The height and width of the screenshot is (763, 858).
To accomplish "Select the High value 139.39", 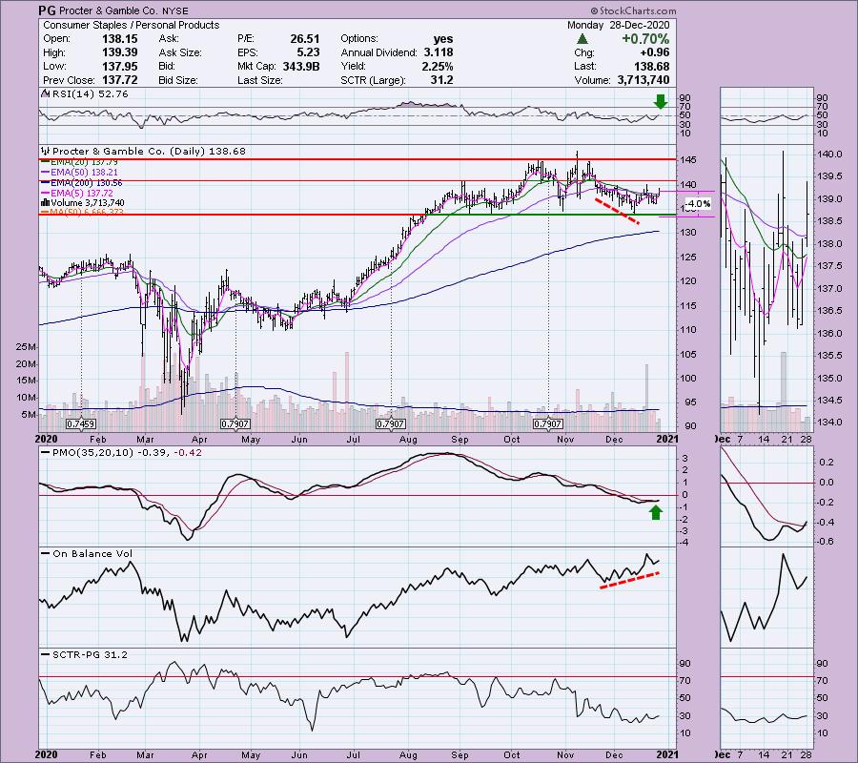I will coord(120,52).
